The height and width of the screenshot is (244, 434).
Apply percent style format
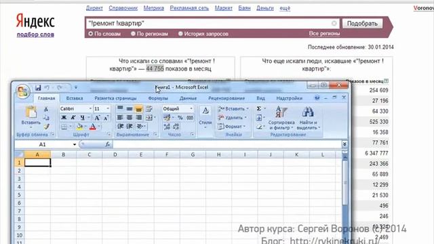pos(180,117)
